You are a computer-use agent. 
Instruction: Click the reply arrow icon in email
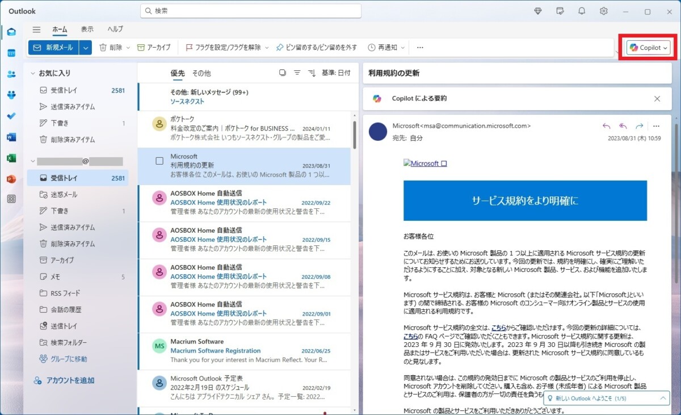pyautogui.click(x=606, y=126)
